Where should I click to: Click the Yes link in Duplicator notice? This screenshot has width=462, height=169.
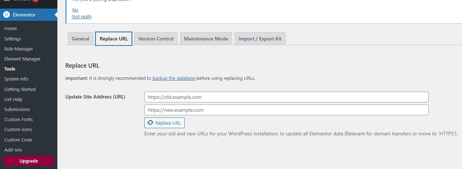(x=75, y=10)
